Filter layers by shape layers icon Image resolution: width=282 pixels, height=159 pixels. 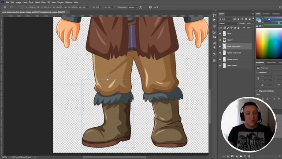[x=246, y=19]
